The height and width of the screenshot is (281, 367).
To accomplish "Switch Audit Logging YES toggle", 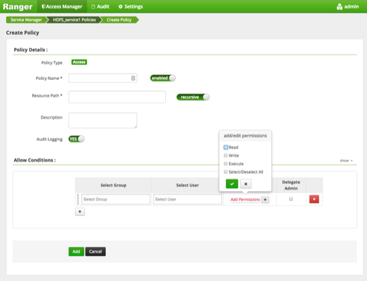I will [76, 139].
